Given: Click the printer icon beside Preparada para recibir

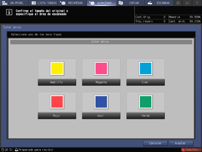Looking at the screenshot, I should pyautogui.click(x=16, y=150).
